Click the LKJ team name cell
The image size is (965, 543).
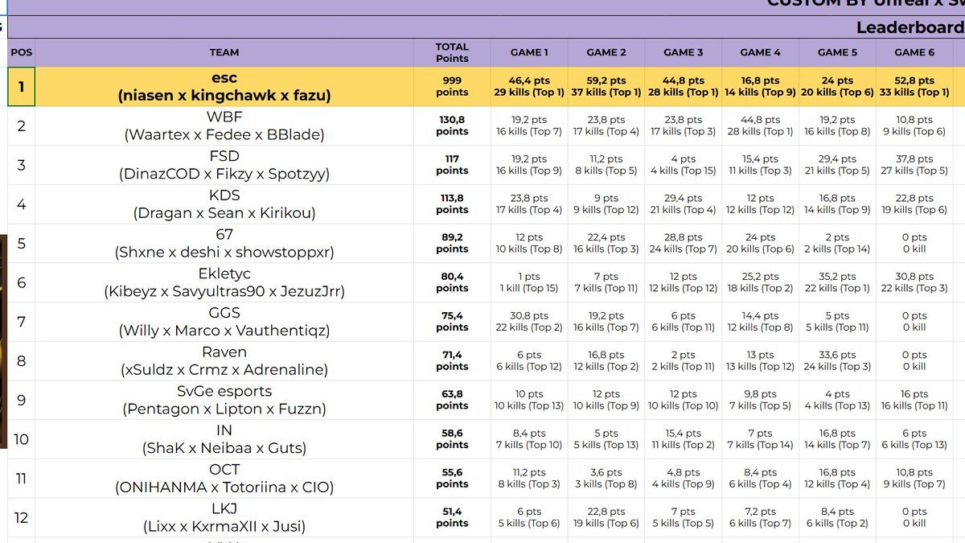pyautogui.click(x=224, y=517)
